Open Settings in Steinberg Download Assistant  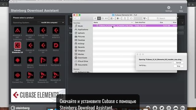[169, 9]
